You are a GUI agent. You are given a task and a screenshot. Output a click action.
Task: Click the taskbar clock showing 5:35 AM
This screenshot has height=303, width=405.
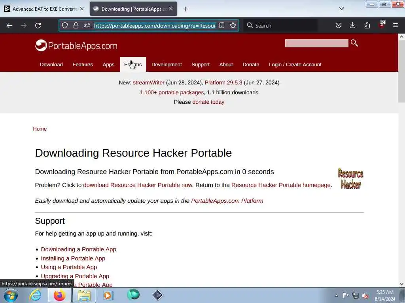pos(385,296)
